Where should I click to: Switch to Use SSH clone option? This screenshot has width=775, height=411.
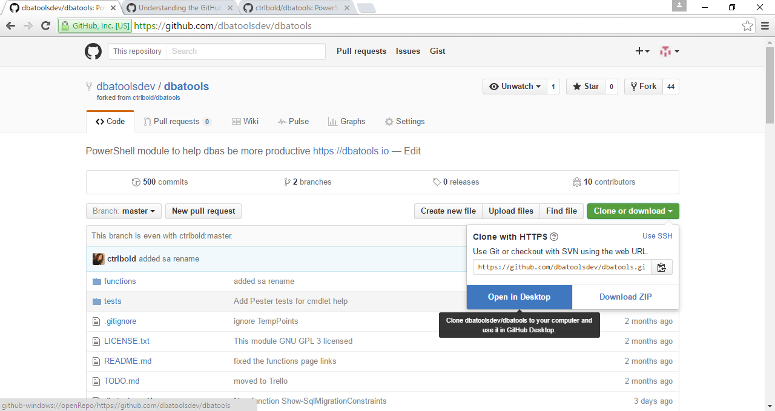tap(657, 236)
